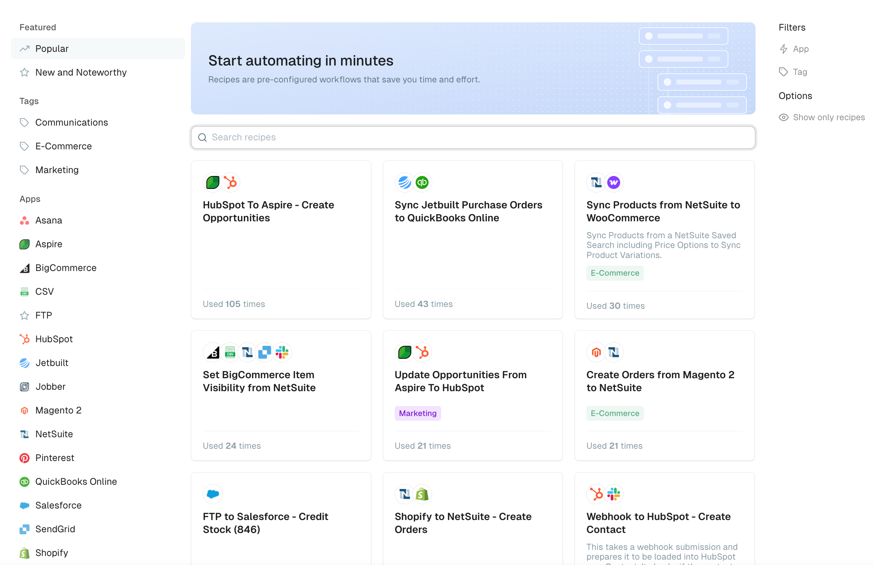The height and width of the screenshot is (565, 873).
Task: Open HubSpot To Aspire Create Opportunities recipe
Action: point(268,211)
